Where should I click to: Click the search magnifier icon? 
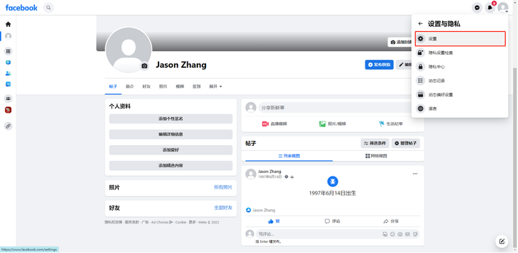click(49, 7)
